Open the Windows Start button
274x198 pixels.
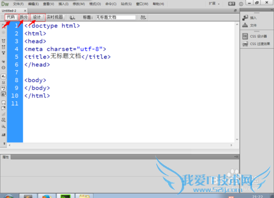9,196
